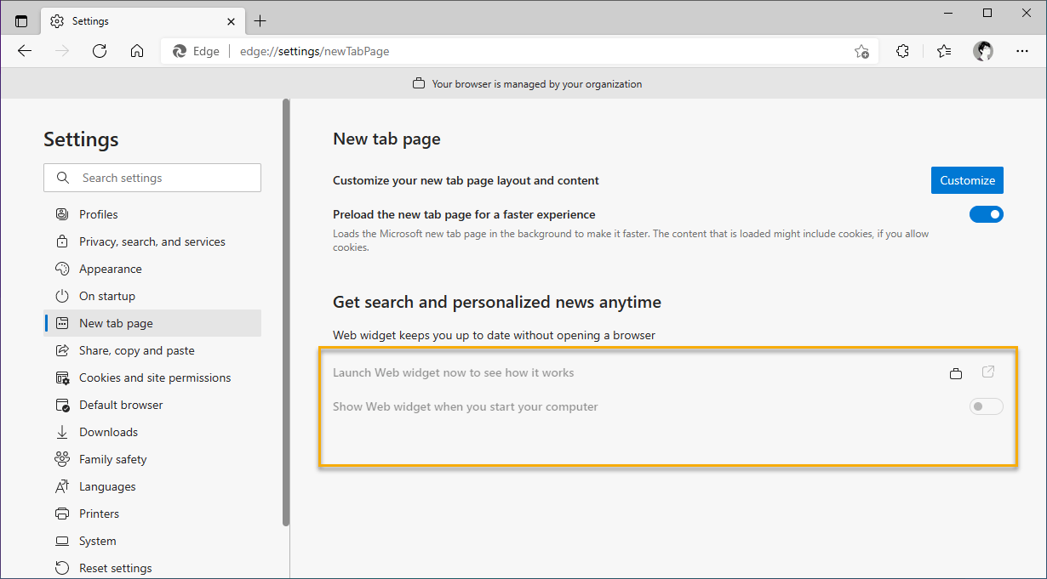
Task: Click the Customize button
Action: 967,179
